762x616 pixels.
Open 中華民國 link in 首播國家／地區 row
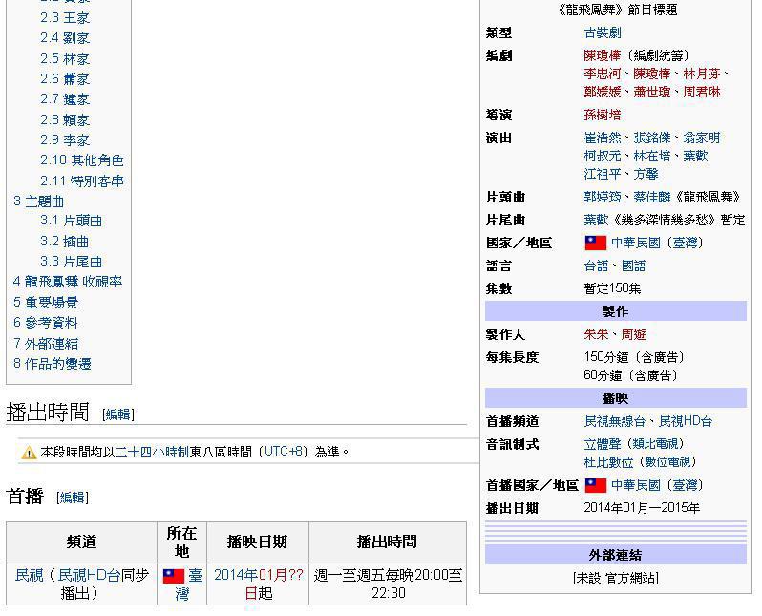tap(636, 485)
